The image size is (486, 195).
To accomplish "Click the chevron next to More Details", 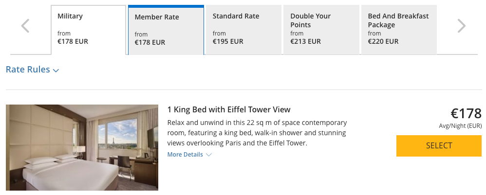I will click(x=209, y=155).
